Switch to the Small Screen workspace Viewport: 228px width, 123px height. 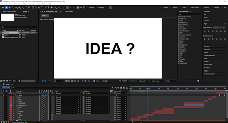195,8
